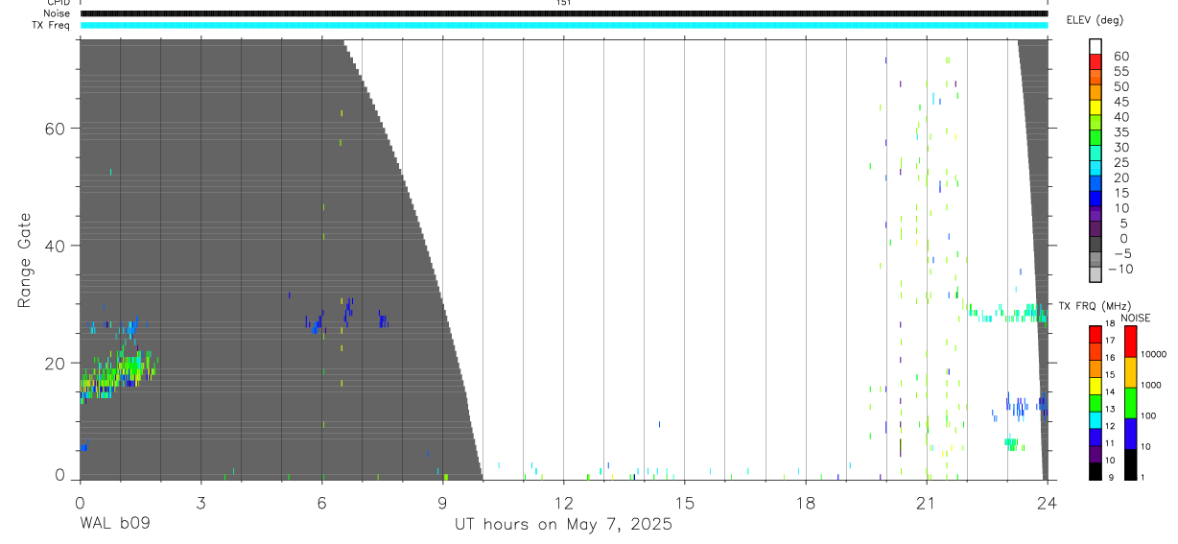Click the green scatter cluster near hour 1
This screenshot has width=1178, height=544.
coord(117,370)
